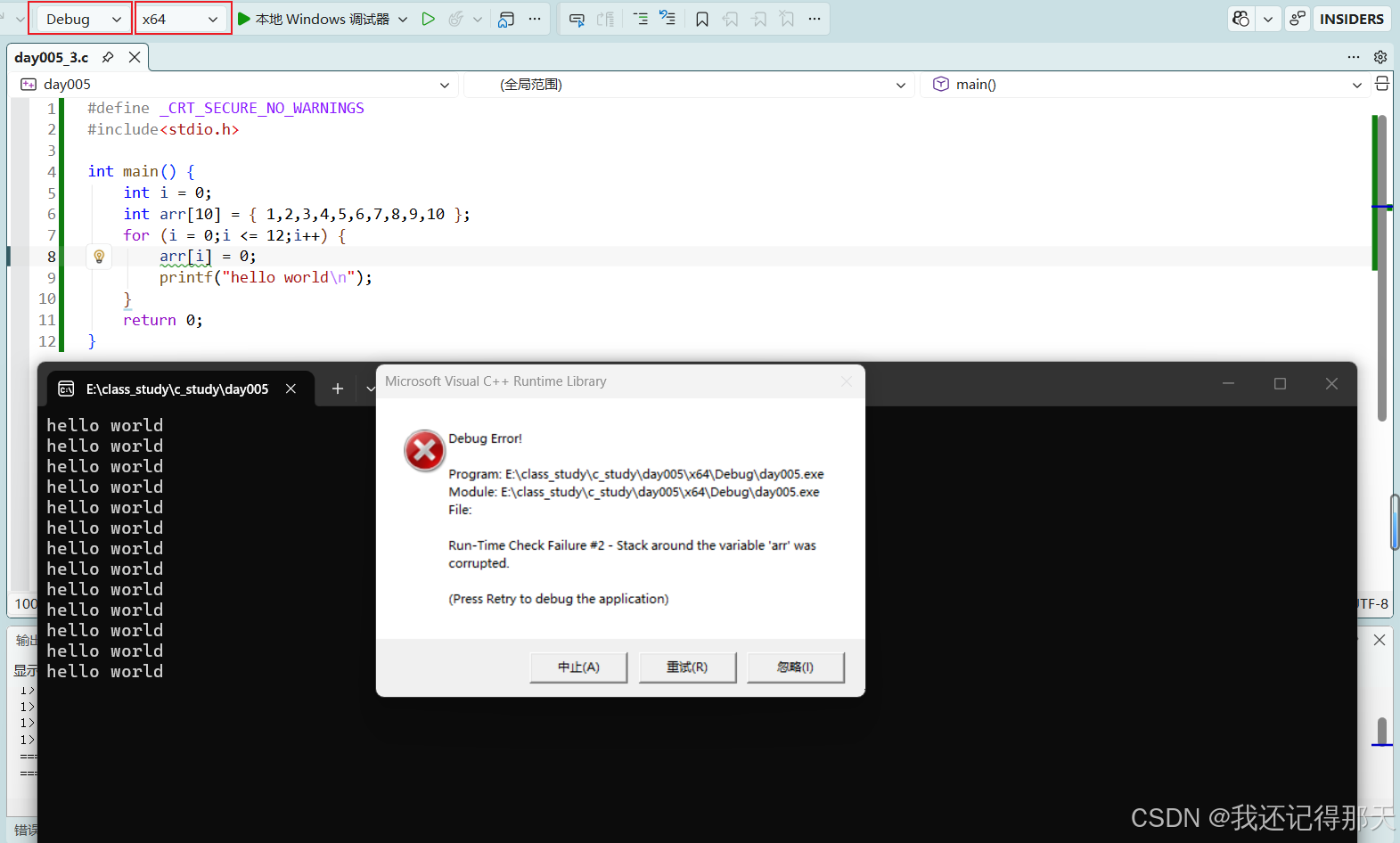
Task: Open the Copilot icon in the title area
Action: pos(1240,19)
